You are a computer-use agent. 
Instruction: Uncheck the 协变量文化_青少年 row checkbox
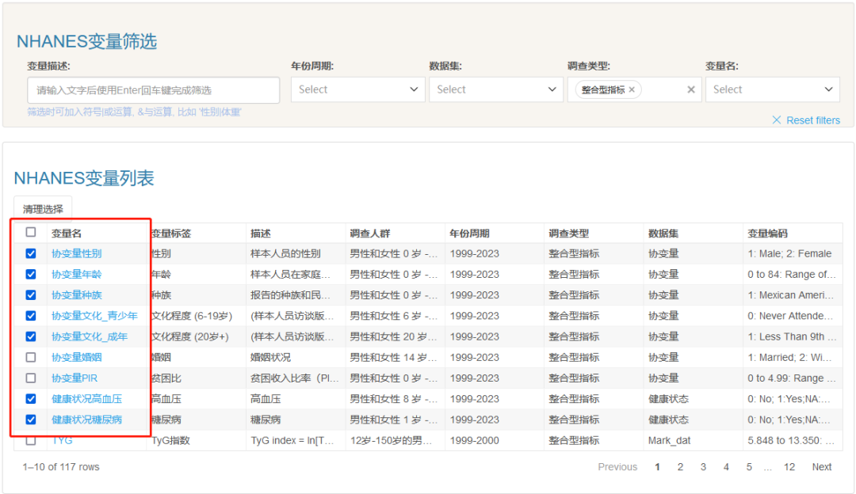pyautogui.click(x=31, y=316)
